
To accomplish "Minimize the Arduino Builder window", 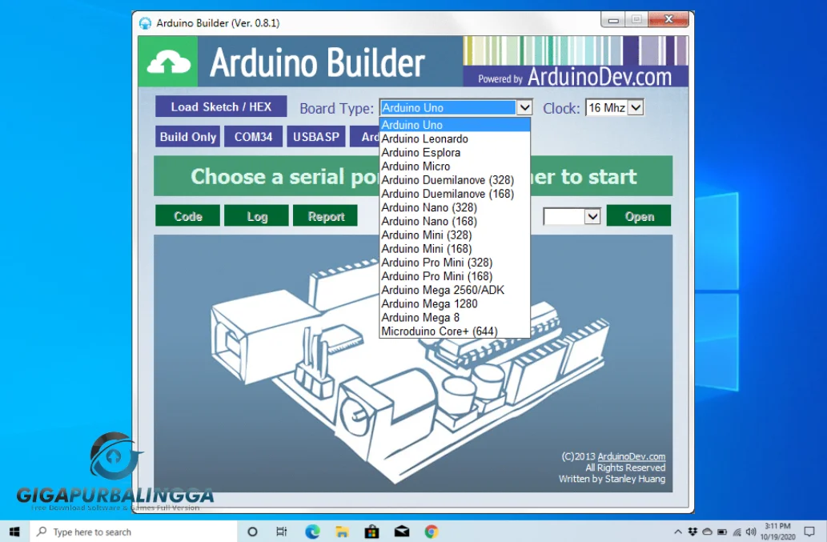I will [613, 20].
